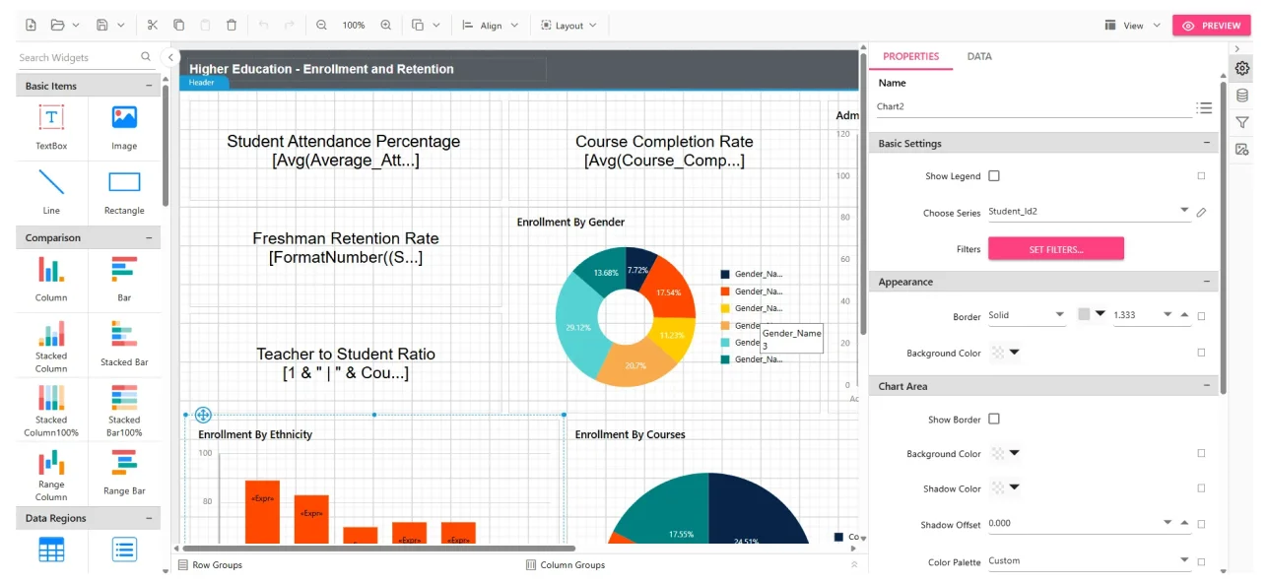Screen dimensions: 1269x583
Task: Collapse the widgets panel with chevron
Action: (169, 57)
